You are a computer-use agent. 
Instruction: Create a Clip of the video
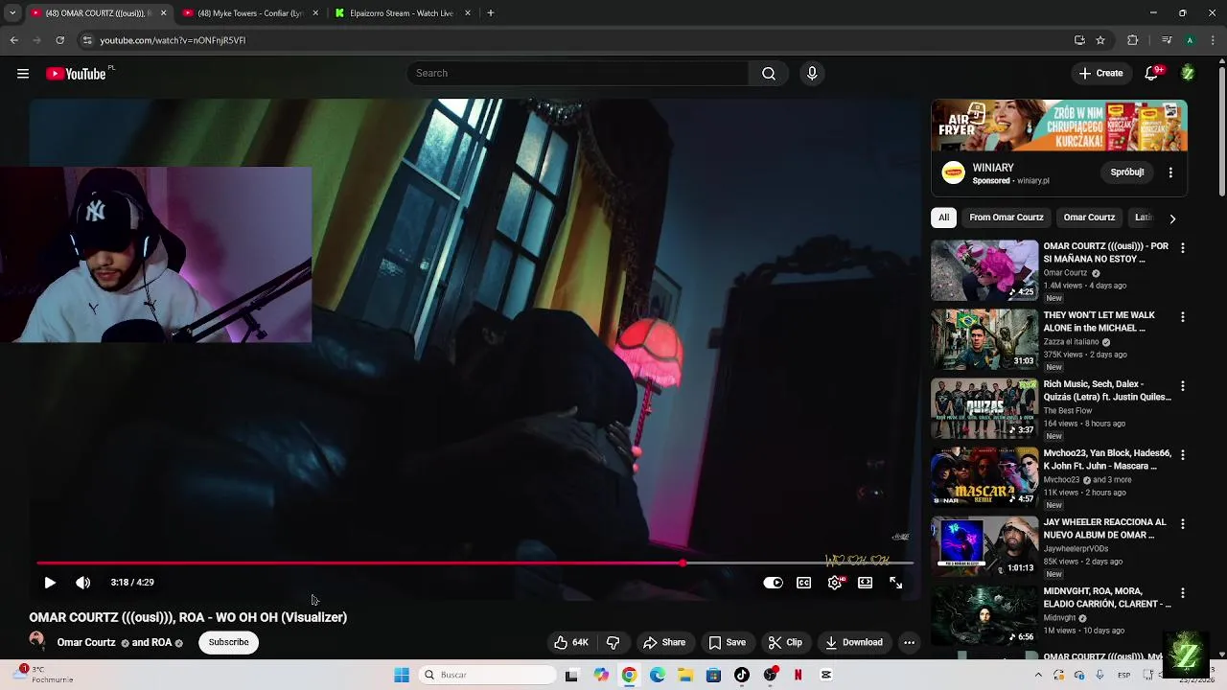pos(785,643)
